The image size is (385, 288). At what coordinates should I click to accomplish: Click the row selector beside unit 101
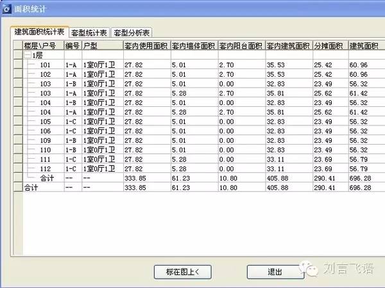[x=18, y=65]
